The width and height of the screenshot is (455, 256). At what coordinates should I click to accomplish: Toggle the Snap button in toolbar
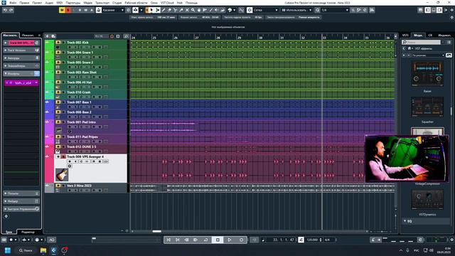[250, 10]
